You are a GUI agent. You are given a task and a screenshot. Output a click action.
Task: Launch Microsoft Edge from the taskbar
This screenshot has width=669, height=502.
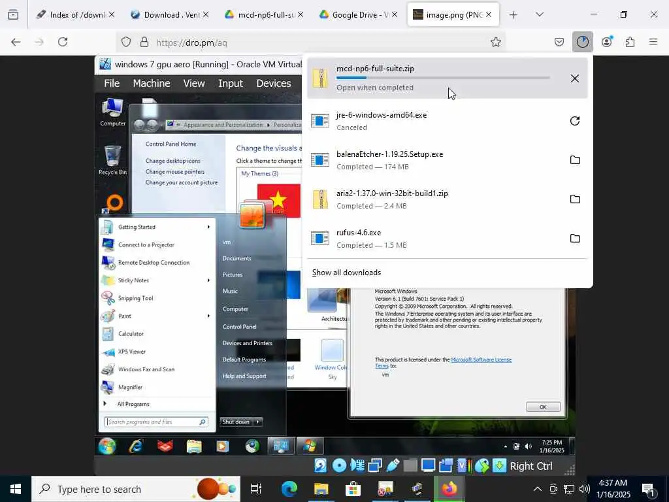pyautogui.click(x=289, y=489)
